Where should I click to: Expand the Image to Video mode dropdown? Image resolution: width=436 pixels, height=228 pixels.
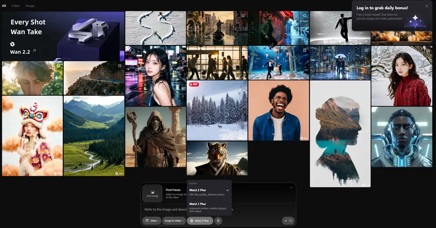pos(174,221)
